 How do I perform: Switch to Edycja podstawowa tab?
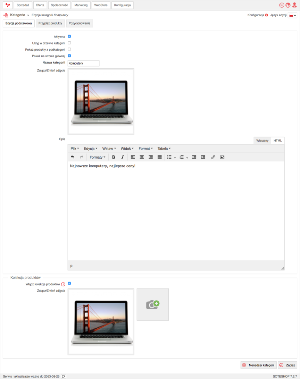point(19,24)
